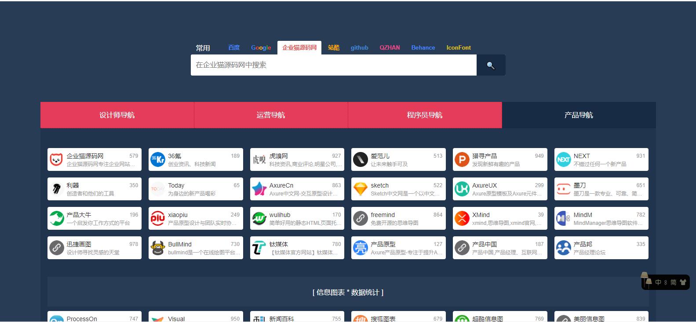Select the Today card's logo icon

pyautogui.click(x=158, y=189)
